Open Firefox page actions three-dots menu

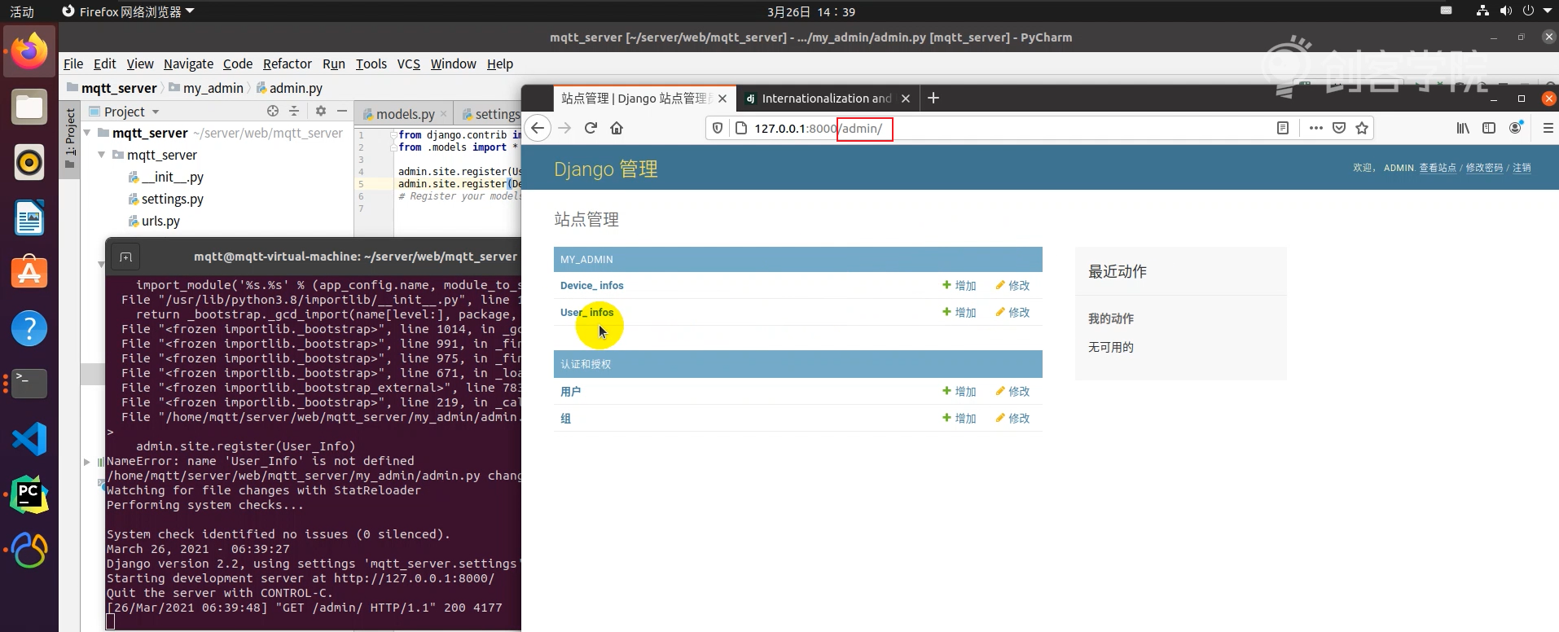pos(1316,128)
